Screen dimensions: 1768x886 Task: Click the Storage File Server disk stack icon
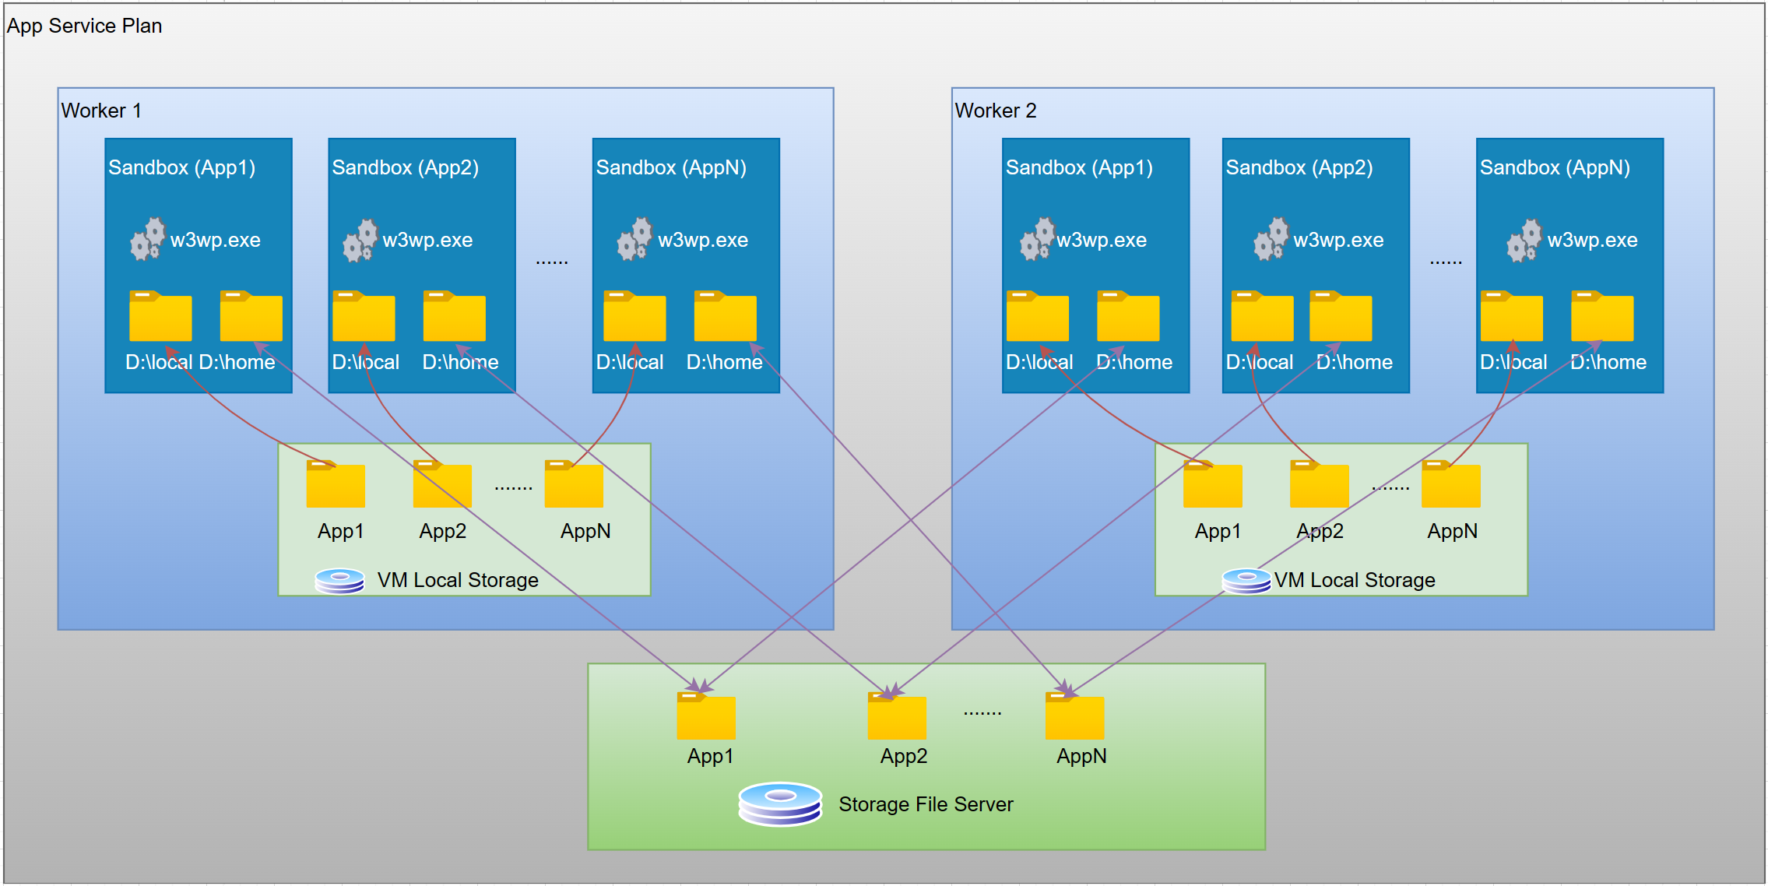pos(780,803)
